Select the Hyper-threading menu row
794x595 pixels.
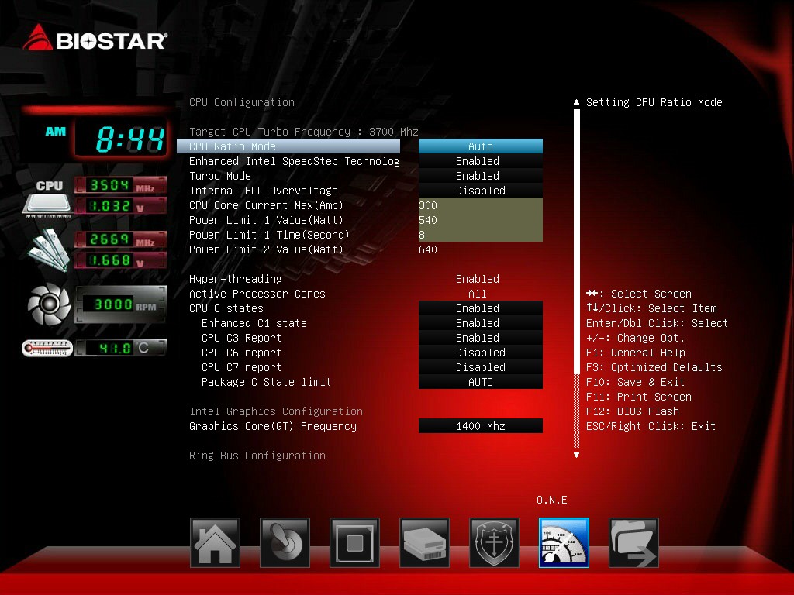point(360,279)
